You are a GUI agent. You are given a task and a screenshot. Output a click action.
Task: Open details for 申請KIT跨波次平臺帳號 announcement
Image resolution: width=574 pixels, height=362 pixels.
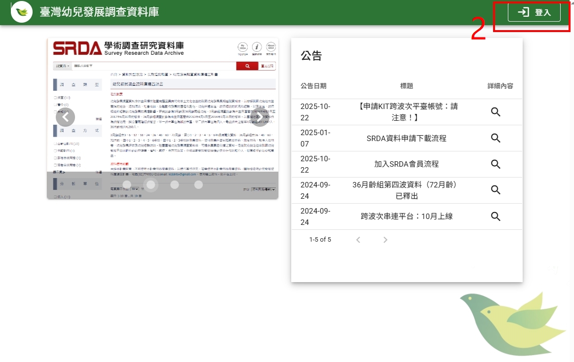496,112
